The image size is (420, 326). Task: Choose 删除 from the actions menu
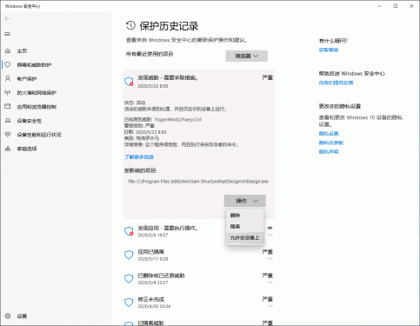pyautogui.click(x=245, y=216)
